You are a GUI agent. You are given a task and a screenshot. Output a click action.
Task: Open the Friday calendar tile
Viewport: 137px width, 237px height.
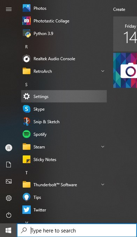125,34
